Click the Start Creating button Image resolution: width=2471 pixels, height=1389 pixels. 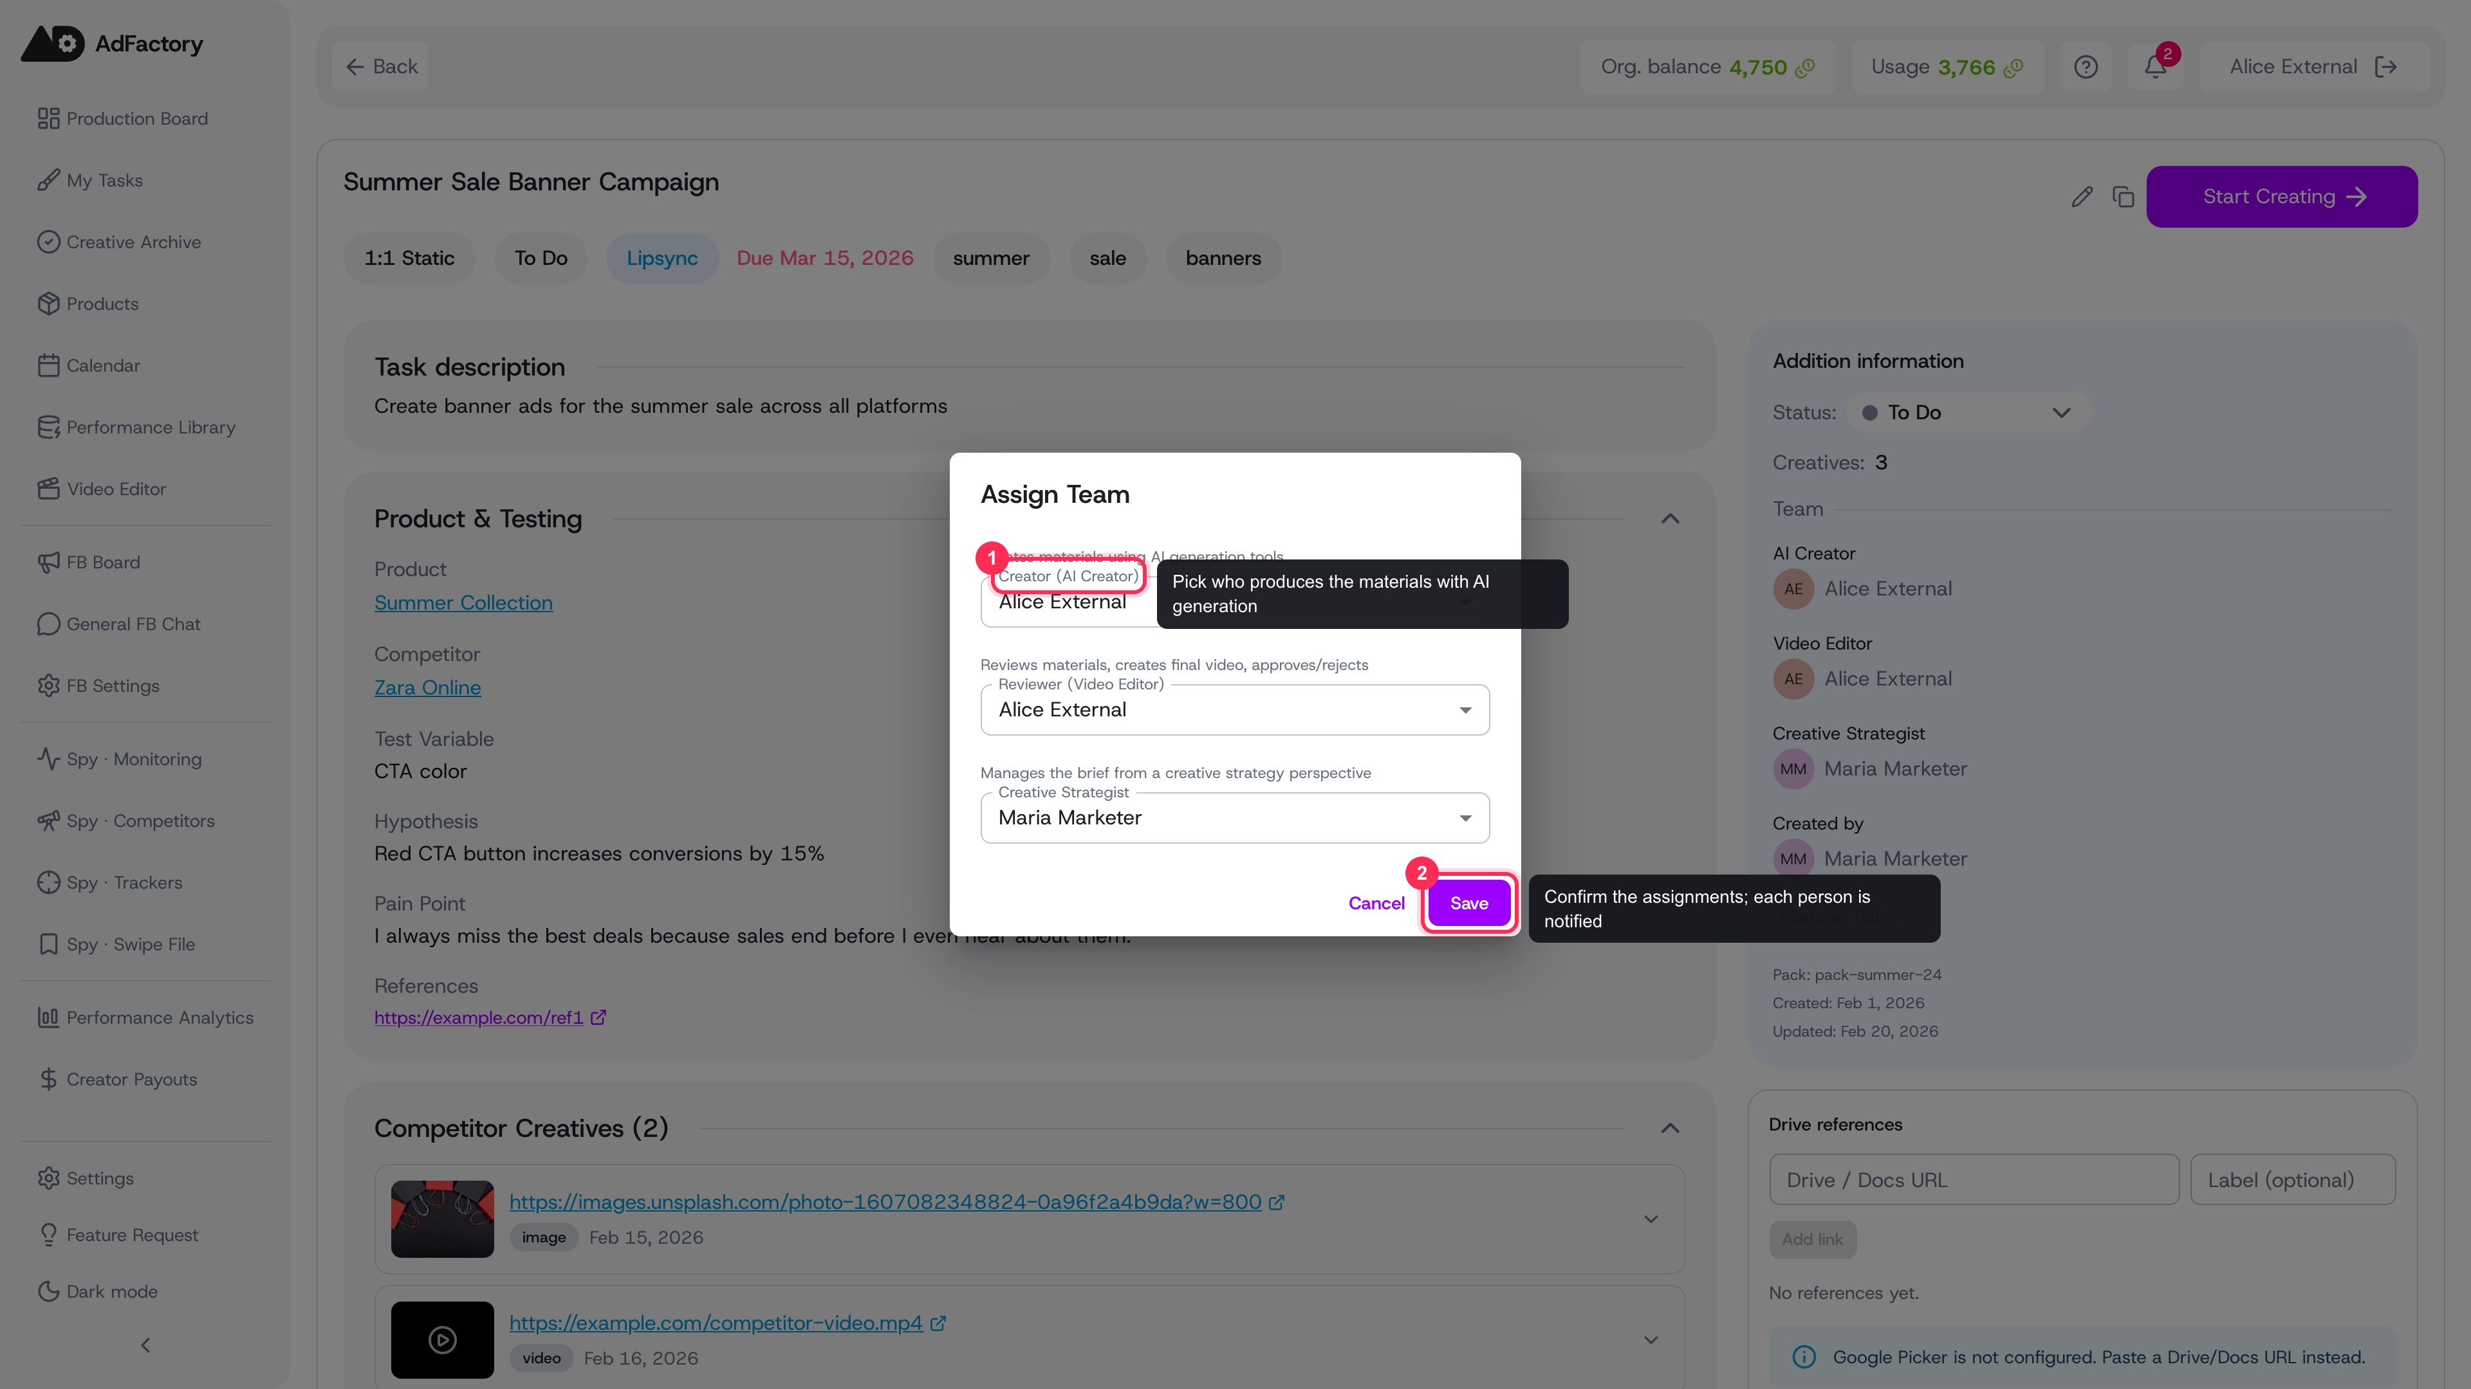click(x=2281, y=197)
